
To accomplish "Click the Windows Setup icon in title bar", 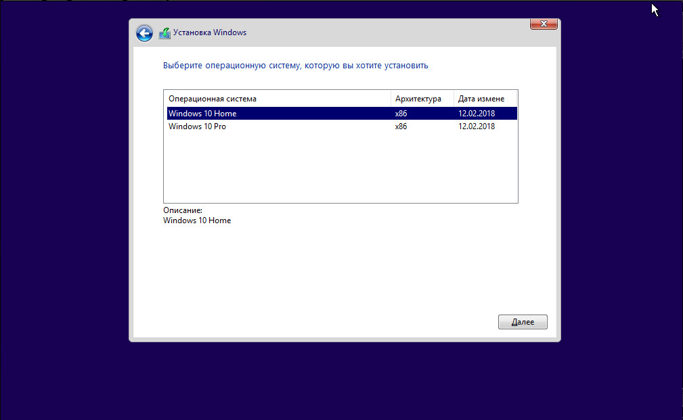I will pyautogui.click(x=164, y=33).
